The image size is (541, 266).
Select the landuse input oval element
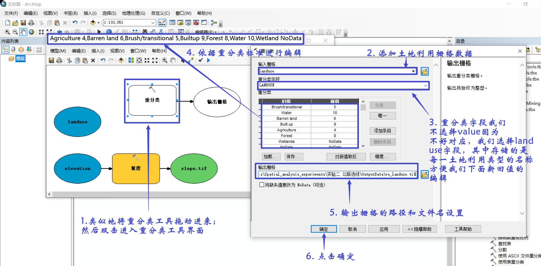(77, 122)
